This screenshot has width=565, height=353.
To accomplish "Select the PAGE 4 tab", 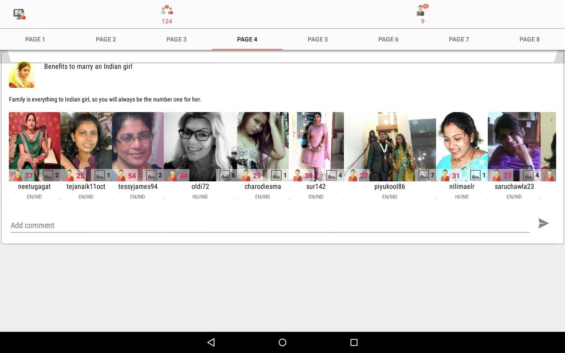I will click(247, 39).
